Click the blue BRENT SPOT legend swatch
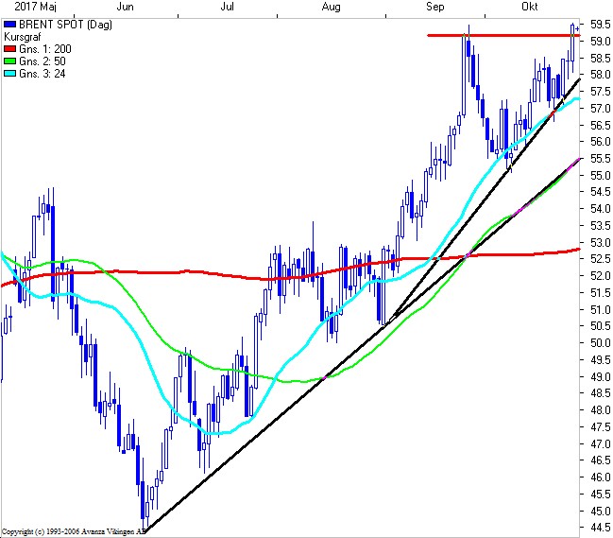This screenshot has width=613, height=538. tap(9, 25)
